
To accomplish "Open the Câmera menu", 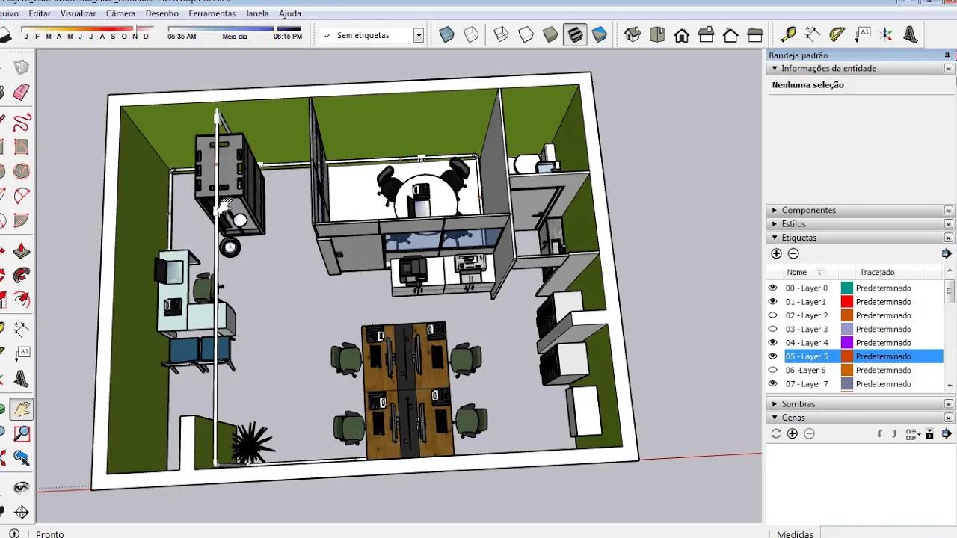I will pos(121,13).
